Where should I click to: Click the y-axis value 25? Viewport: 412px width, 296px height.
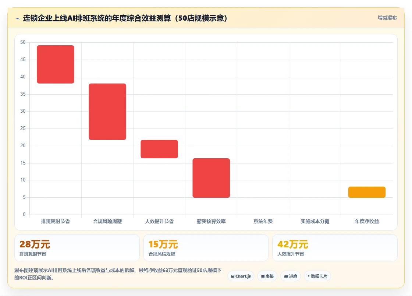[x=23, y=128]
